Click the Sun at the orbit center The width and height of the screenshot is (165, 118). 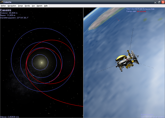click(x=42, y=63)
